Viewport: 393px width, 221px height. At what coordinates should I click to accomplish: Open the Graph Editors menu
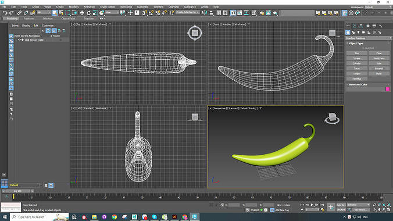[108, 7]
